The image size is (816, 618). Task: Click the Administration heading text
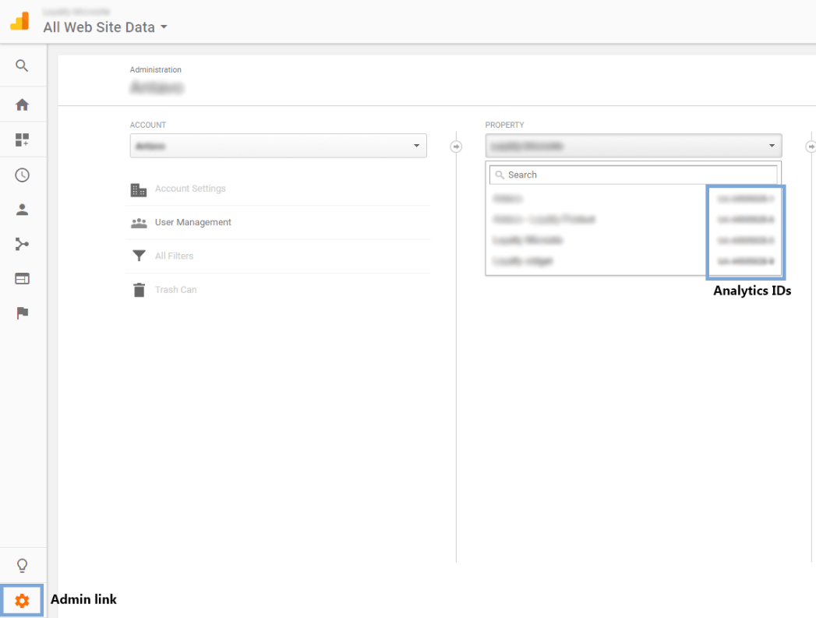156,69
